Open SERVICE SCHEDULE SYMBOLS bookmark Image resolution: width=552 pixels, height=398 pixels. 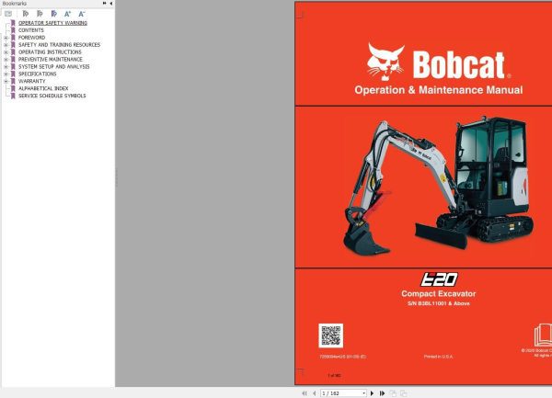click(52, 96)
